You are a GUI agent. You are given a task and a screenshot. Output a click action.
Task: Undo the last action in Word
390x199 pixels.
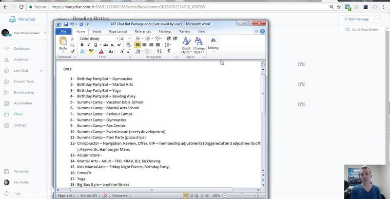point(72,24)
